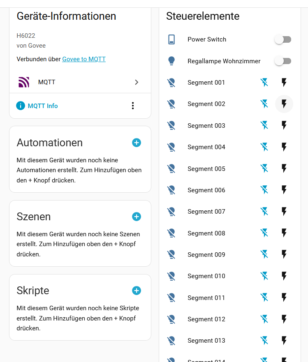
Task: Turn on Segment 002 with flash icon
Action: coord(284,104)
